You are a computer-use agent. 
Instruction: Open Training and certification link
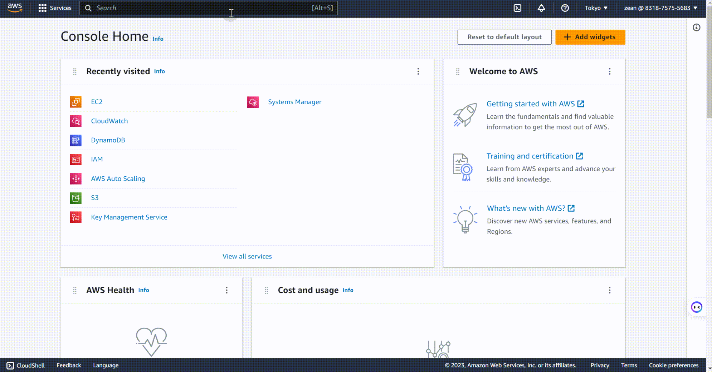coord(535,156)
